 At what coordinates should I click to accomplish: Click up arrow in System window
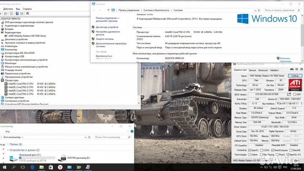109,10
